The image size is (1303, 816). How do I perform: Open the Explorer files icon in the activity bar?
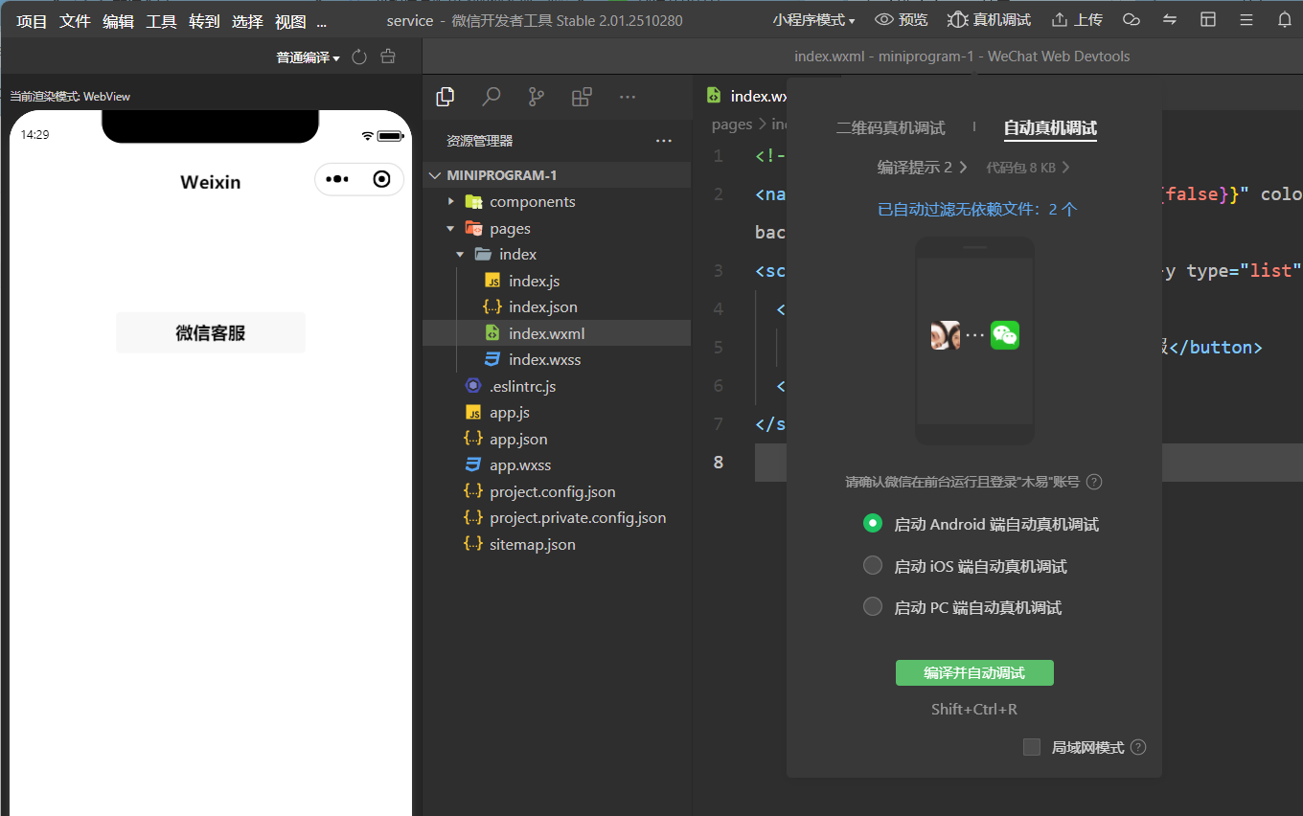pyautogui.click(x=446, y=97)
